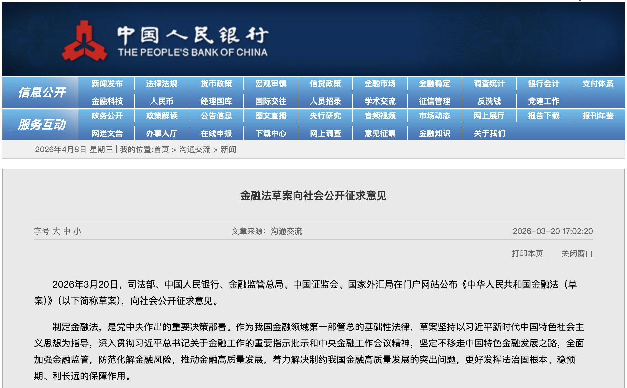This screenshot has height=388, width=627.
Task: Open the 下载中心 download center
Action: (x=271, y=133)
